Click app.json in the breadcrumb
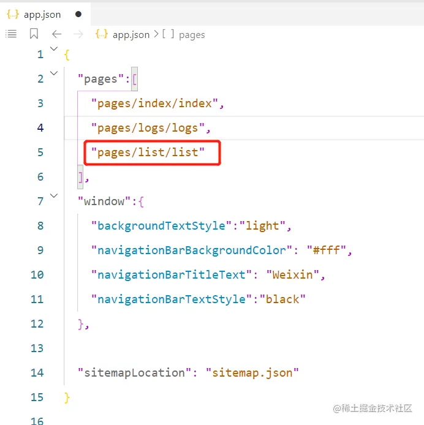 pyautogui.click(x=131, y=35)
